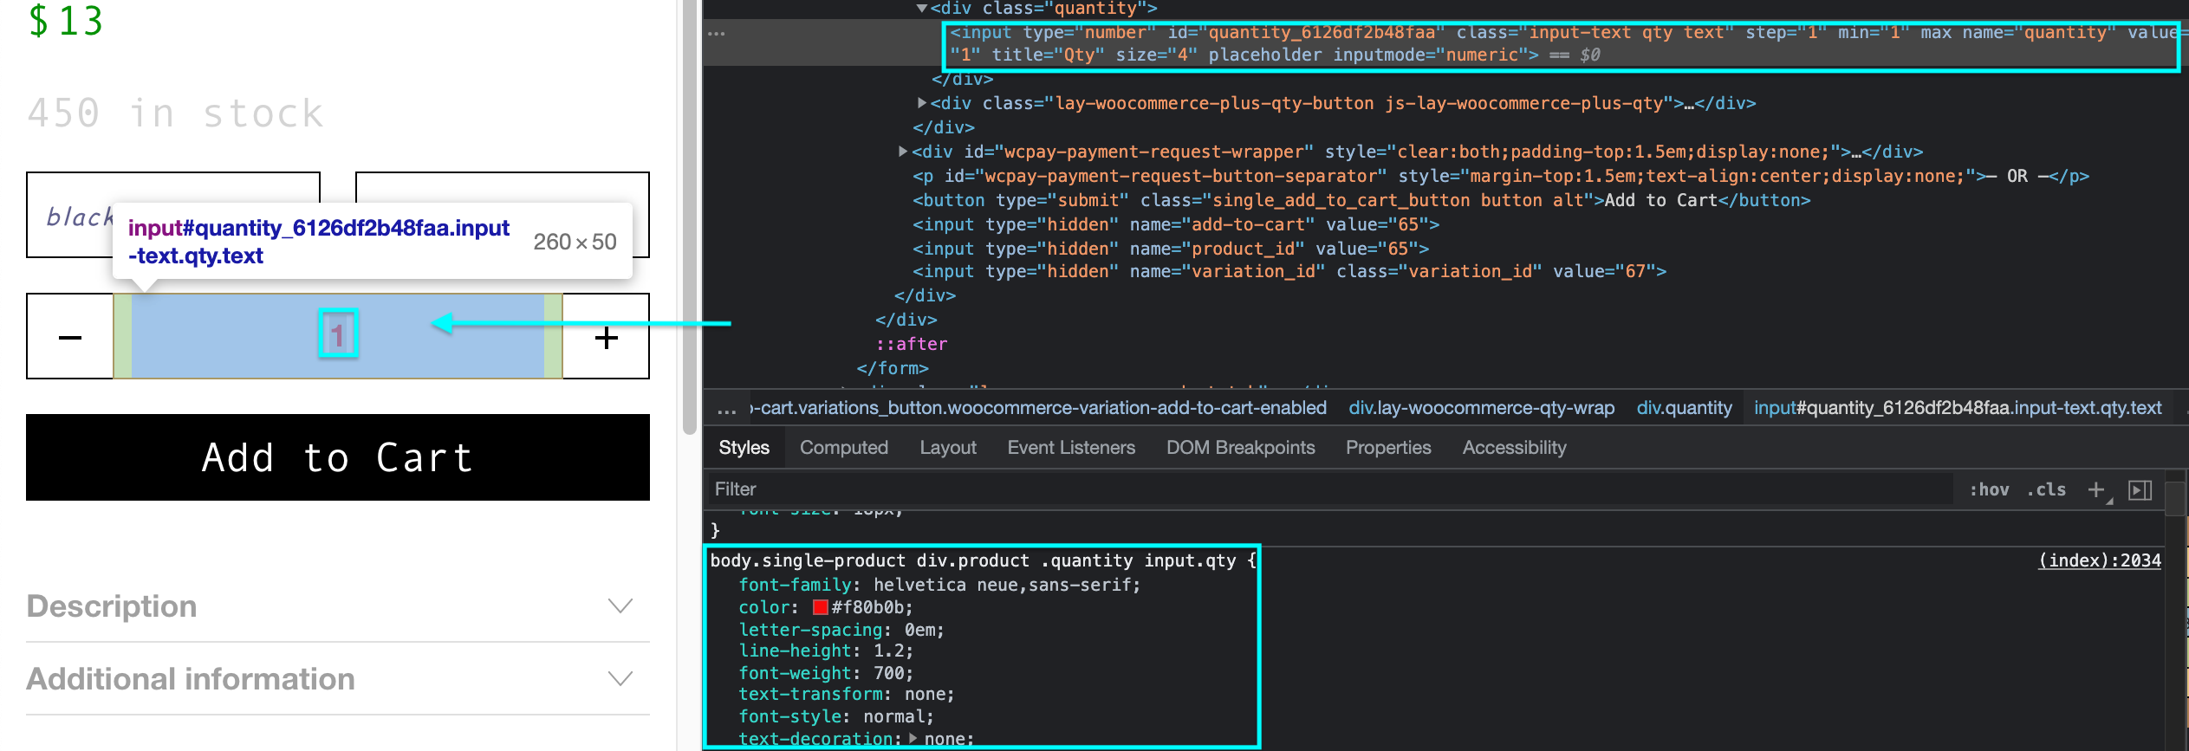Expand the Additional information chevron

pyautogui.click(x=620, y=678)
